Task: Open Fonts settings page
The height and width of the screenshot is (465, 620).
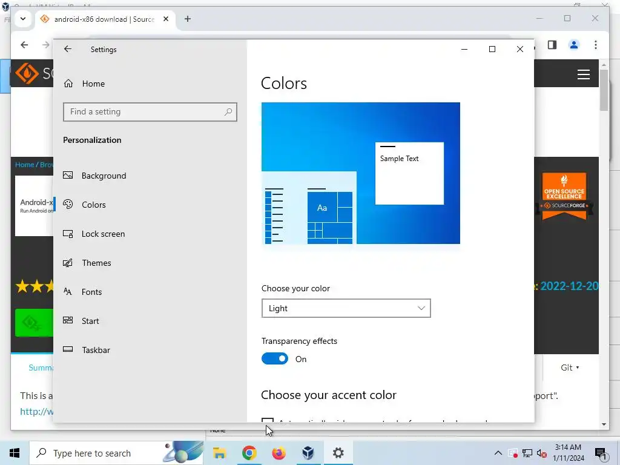Action: [92, 292]
